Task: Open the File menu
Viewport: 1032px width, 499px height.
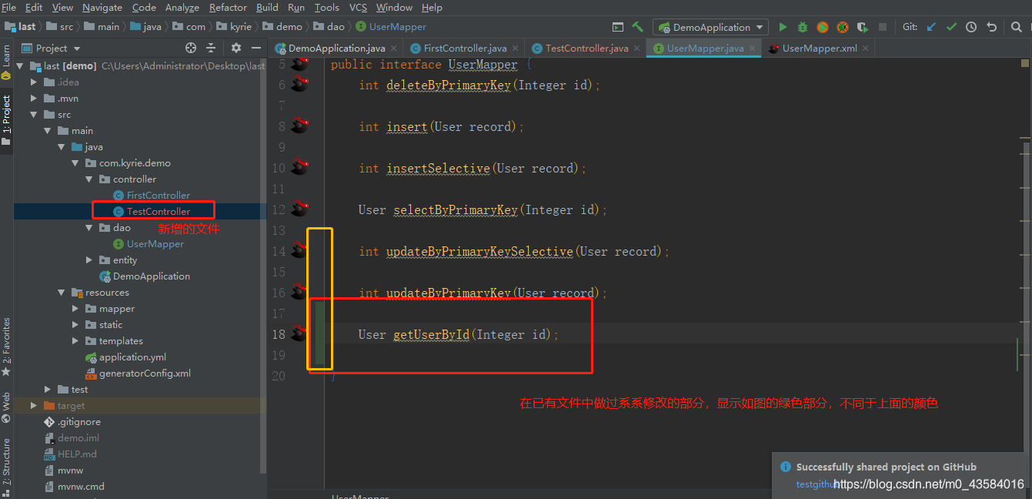Action: coord(9,7)
